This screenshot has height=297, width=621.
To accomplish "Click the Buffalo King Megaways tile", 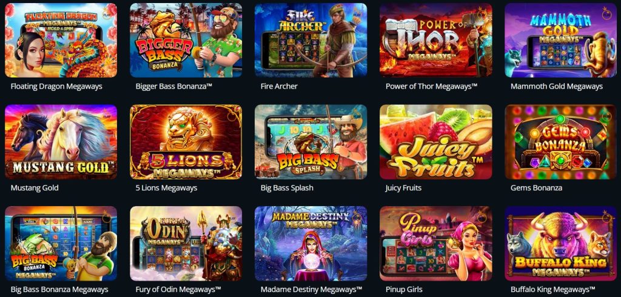I will click(x=561, y=244).
